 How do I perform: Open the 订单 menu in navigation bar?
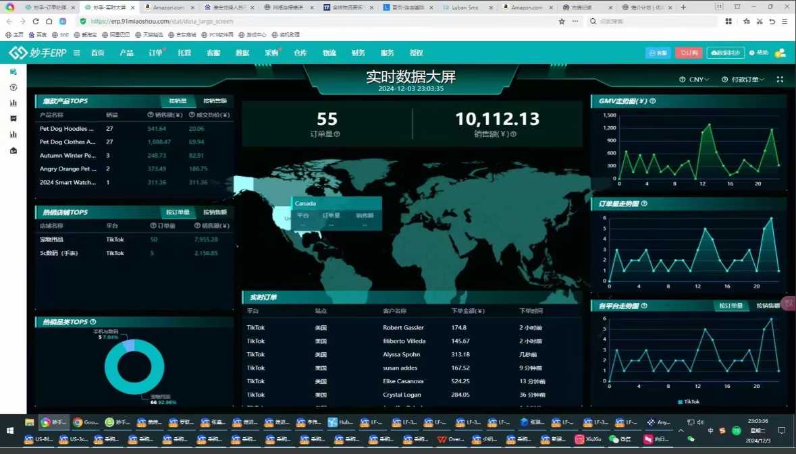[155, 53]
